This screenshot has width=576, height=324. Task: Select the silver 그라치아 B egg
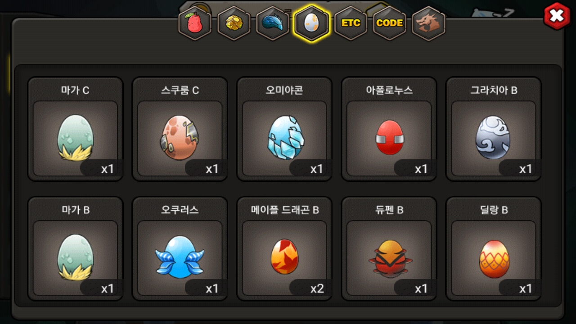click(494, 129)
